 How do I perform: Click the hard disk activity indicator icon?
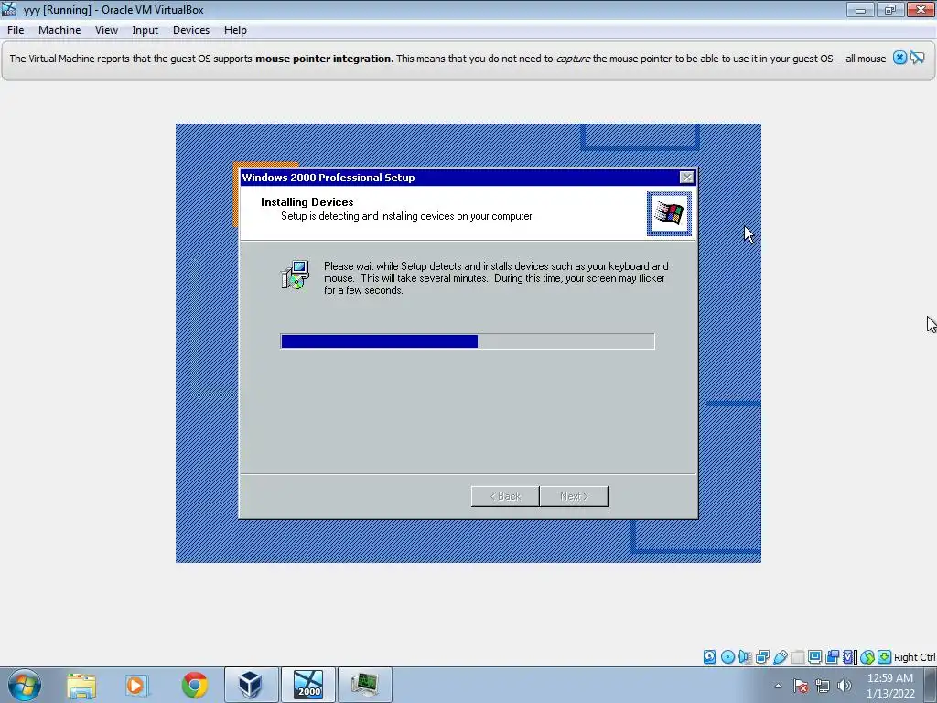click(709, 657)
